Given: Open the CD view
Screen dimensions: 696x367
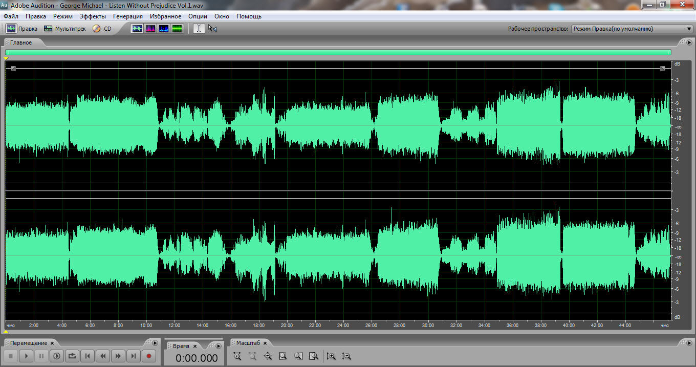Looking at the screenshot, I should pos(102,29).
